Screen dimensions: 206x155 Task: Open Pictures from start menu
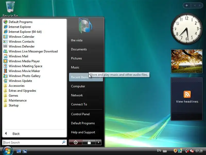click(x=86, y=58)
